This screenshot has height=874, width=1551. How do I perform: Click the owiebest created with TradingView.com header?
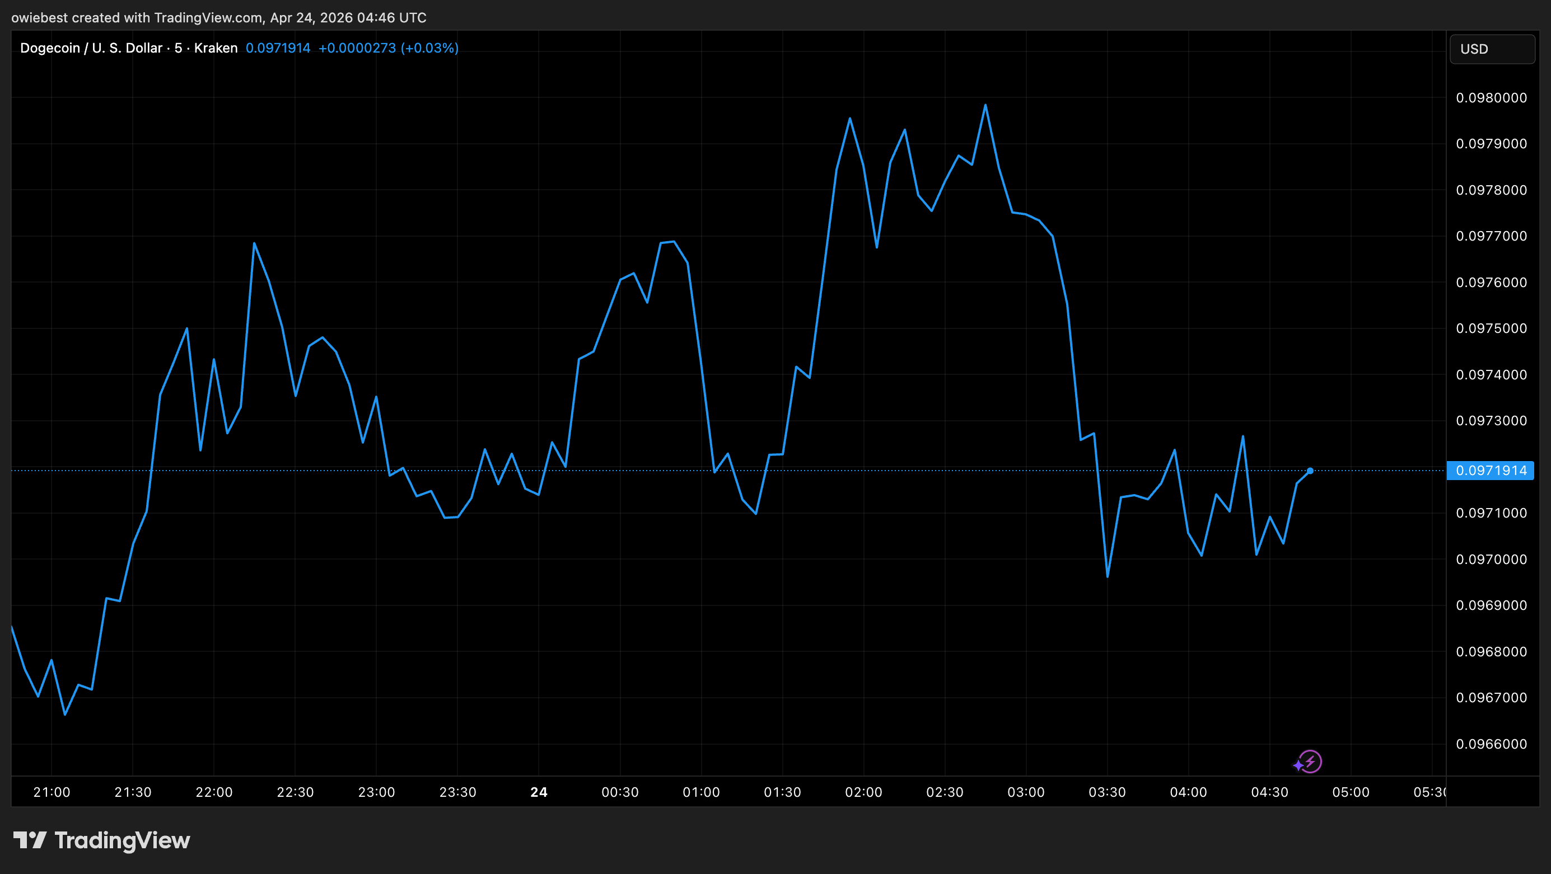[x=218, y=17]
